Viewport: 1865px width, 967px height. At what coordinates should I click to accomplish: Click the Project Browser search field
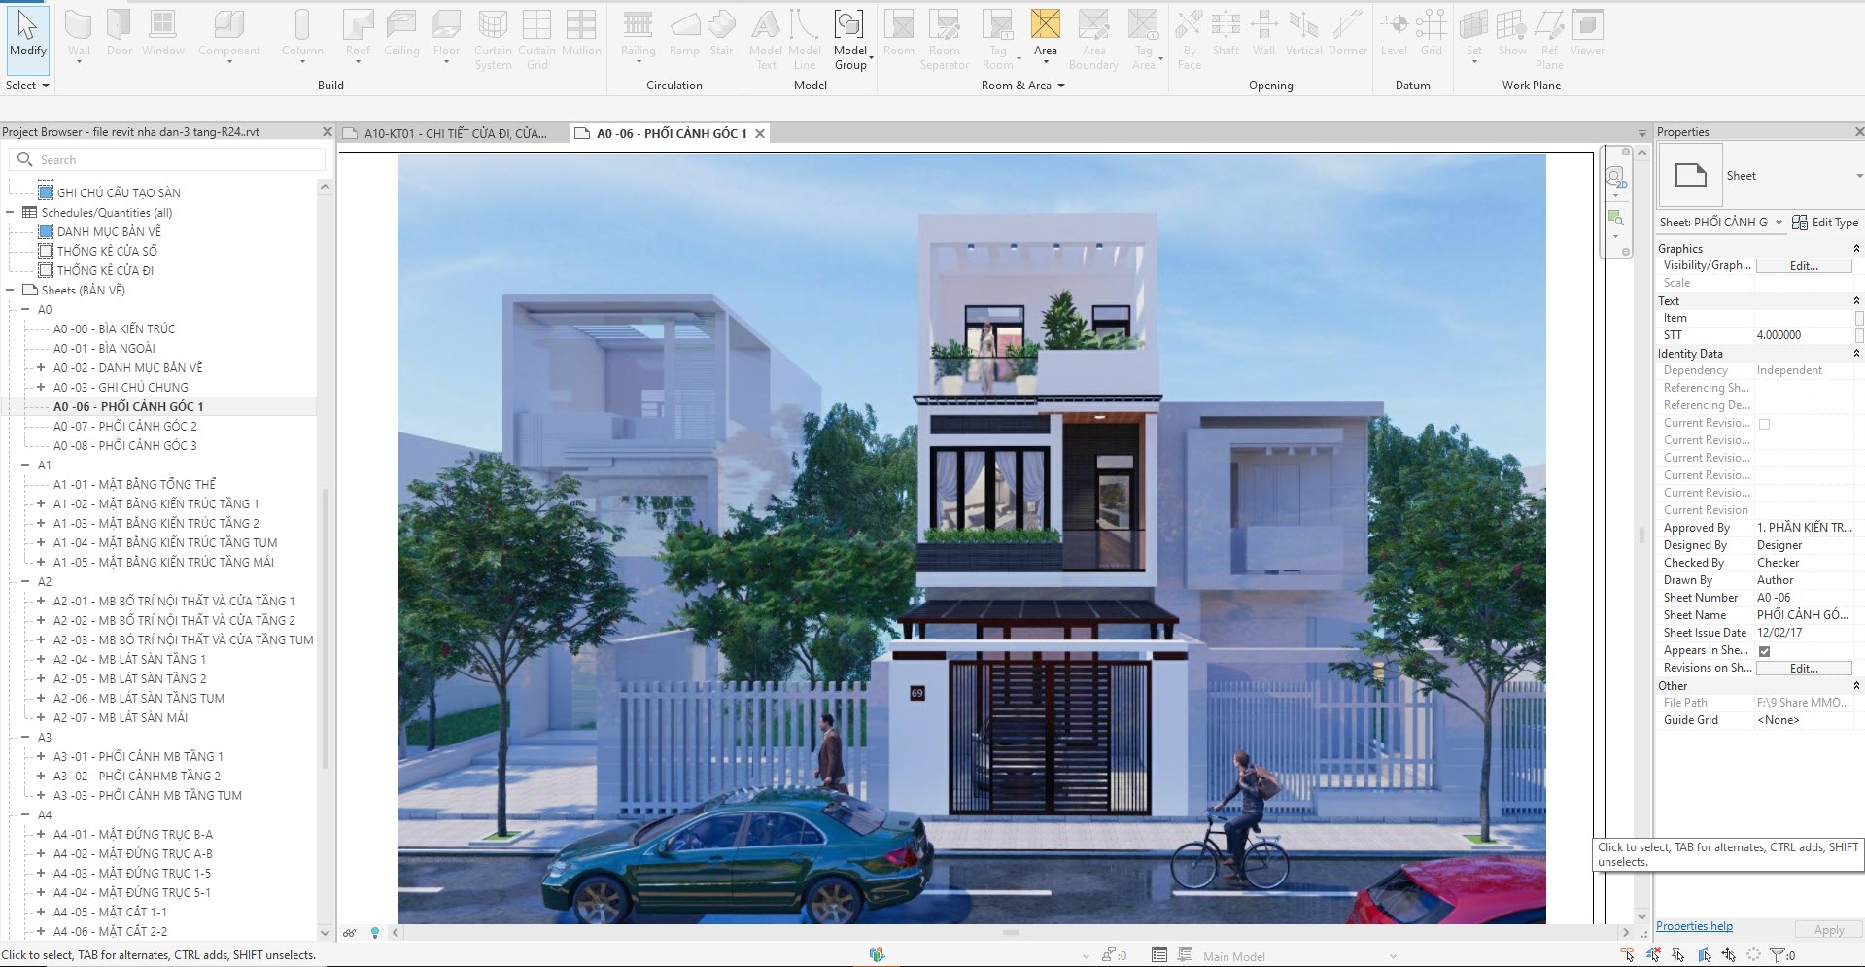pos(167,159)
